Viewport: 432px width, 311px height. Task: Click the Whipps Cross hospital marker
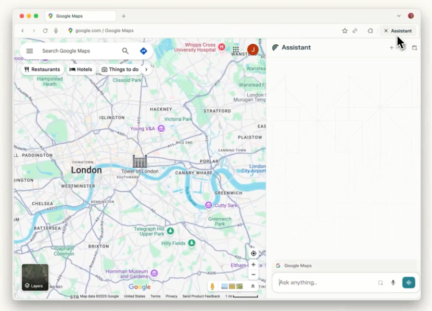pyautogui.click(x=222, y=47)
